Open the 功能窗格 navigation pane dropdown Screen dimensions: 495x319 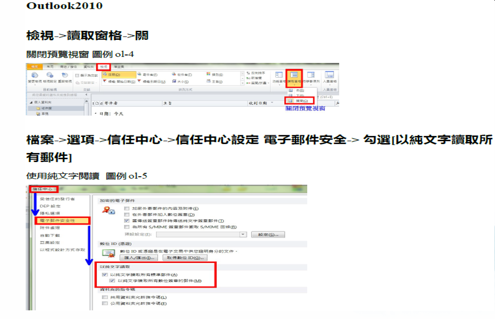[279, 78]
